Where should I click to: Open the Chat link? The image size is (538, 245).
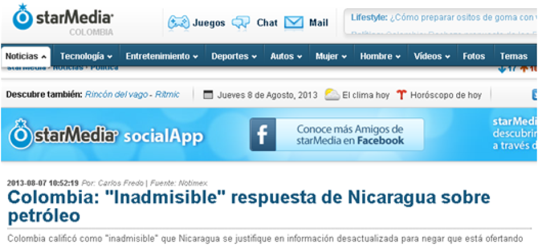(267, 23)
